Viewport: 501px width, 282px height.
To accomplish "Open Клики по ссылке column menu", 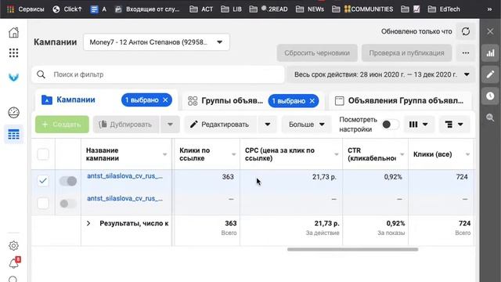I will click(x=233, y=154).
